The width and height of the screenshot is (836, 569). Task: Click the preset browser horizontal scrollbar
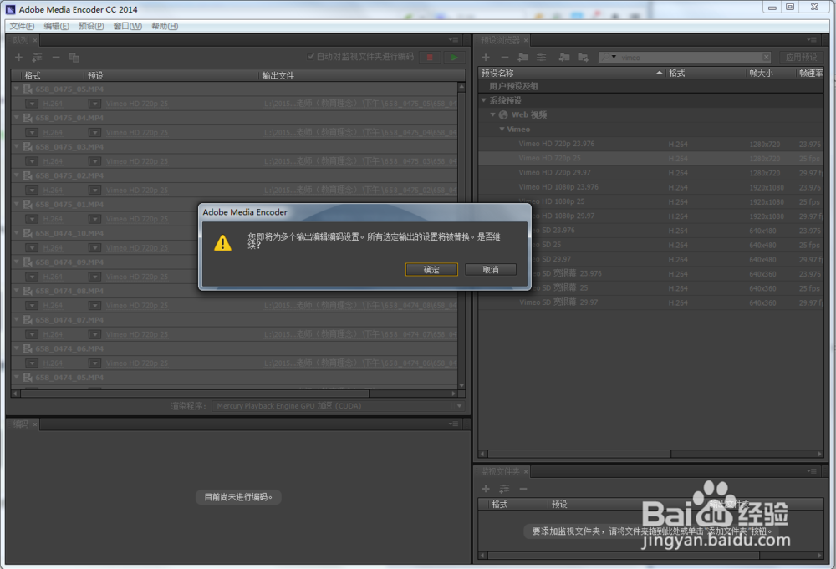(579, 454)
